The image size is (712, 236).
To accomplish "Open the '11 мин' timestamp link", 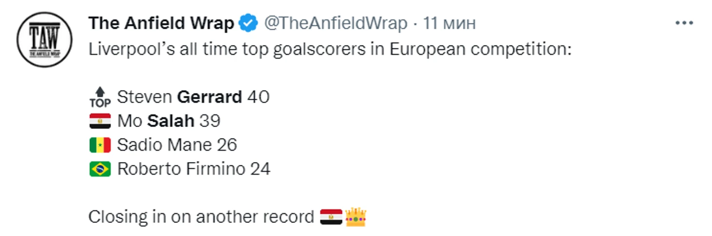I will click(x=449, y=23).
